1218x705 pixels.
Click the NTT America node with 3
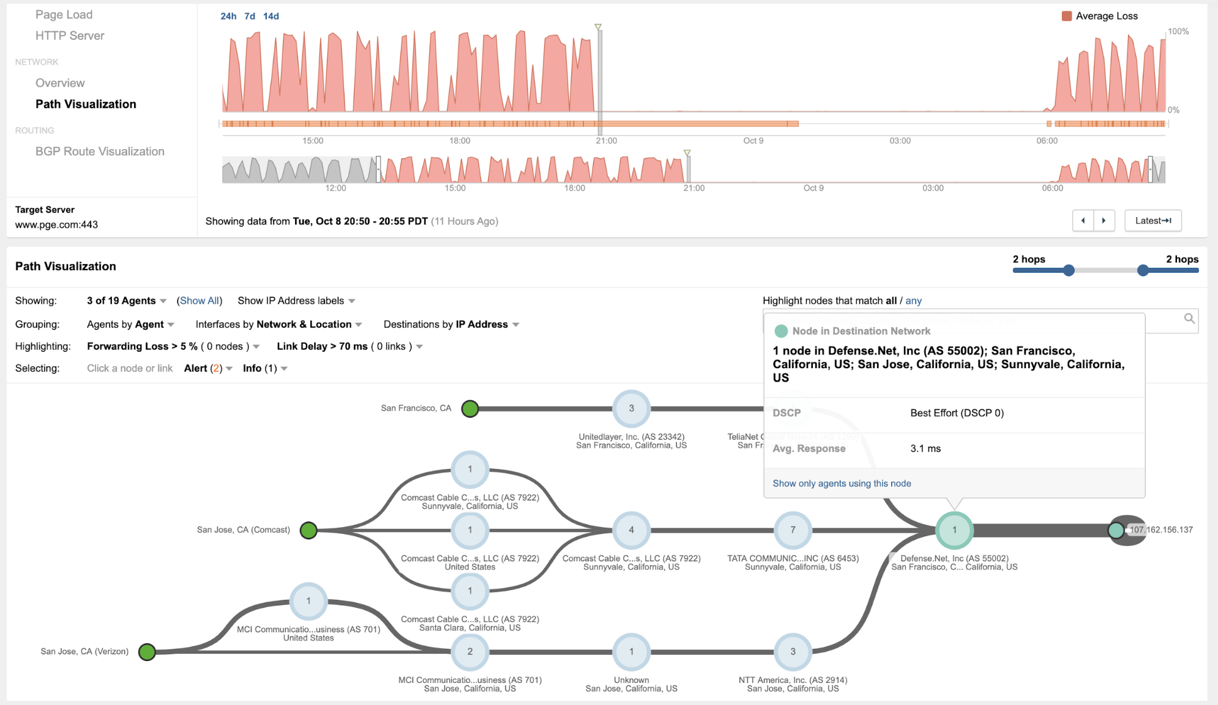(x=793, y=652)
